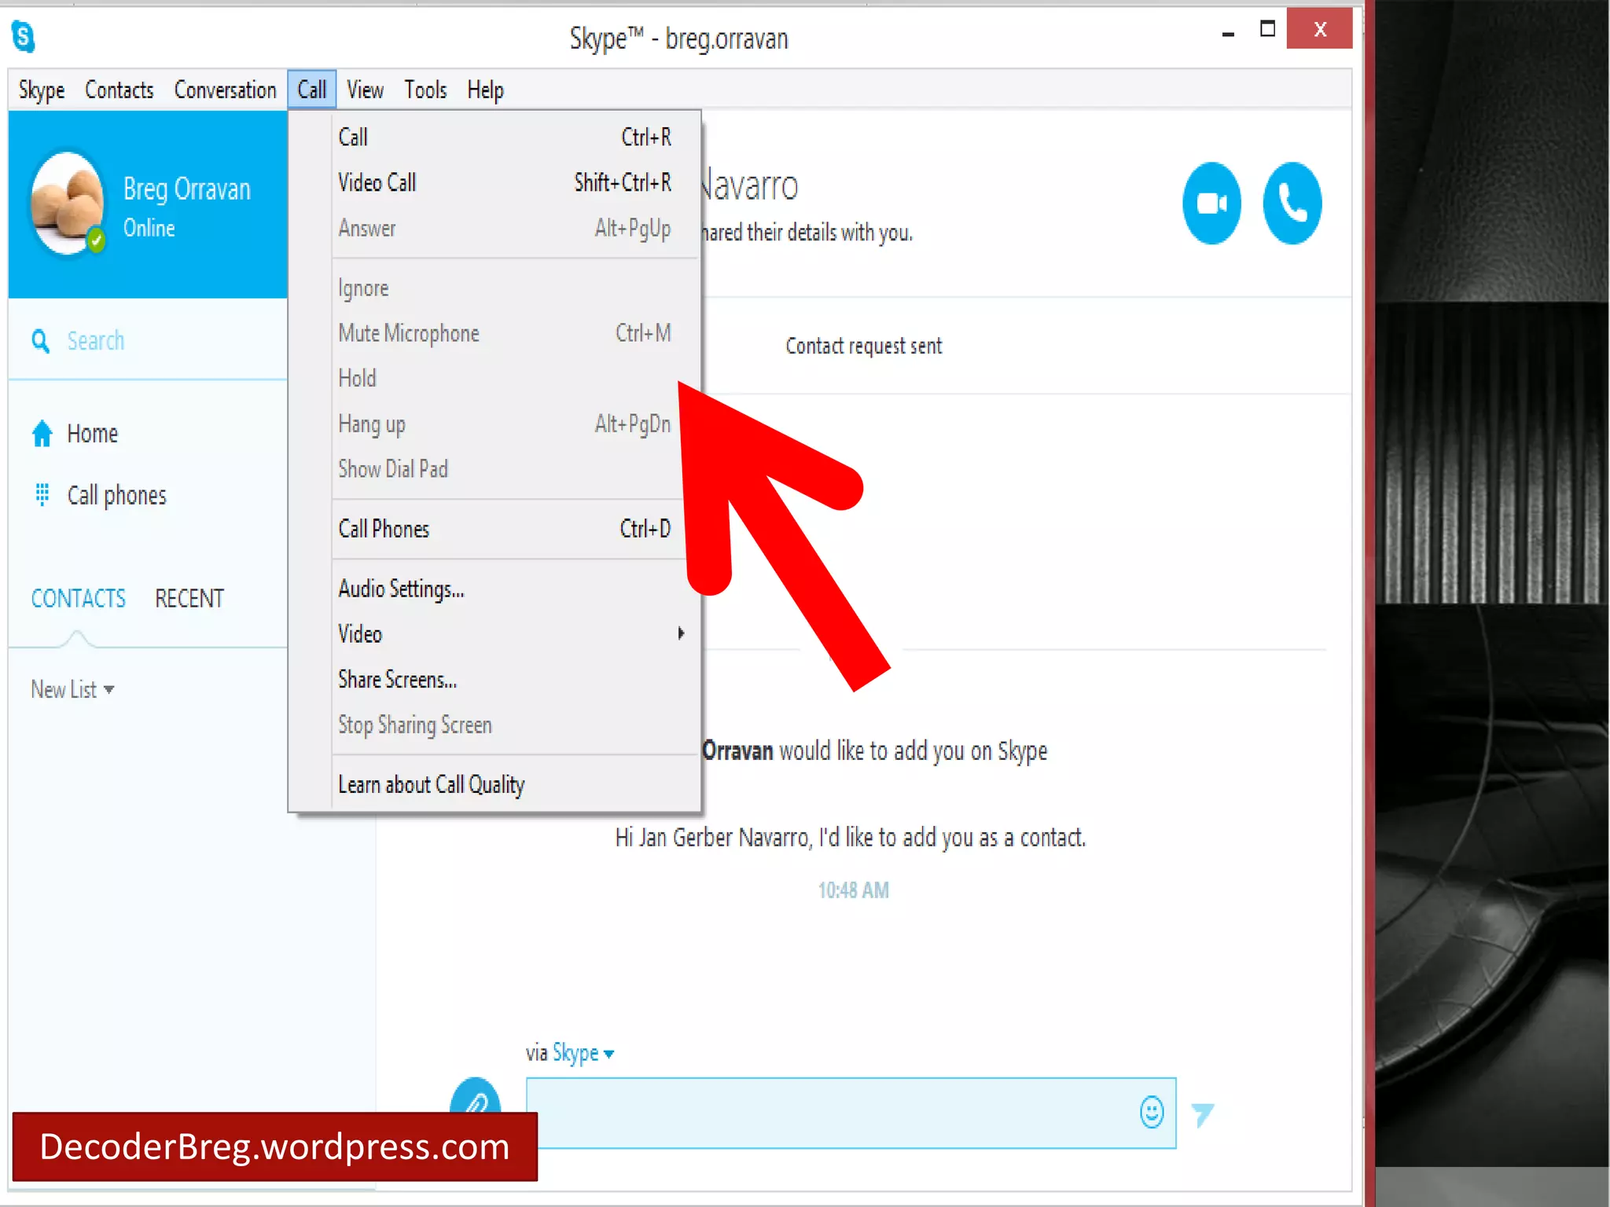Click the send message arrow icon
Screen dimensions: 1610x1207
[1202, 1114]
